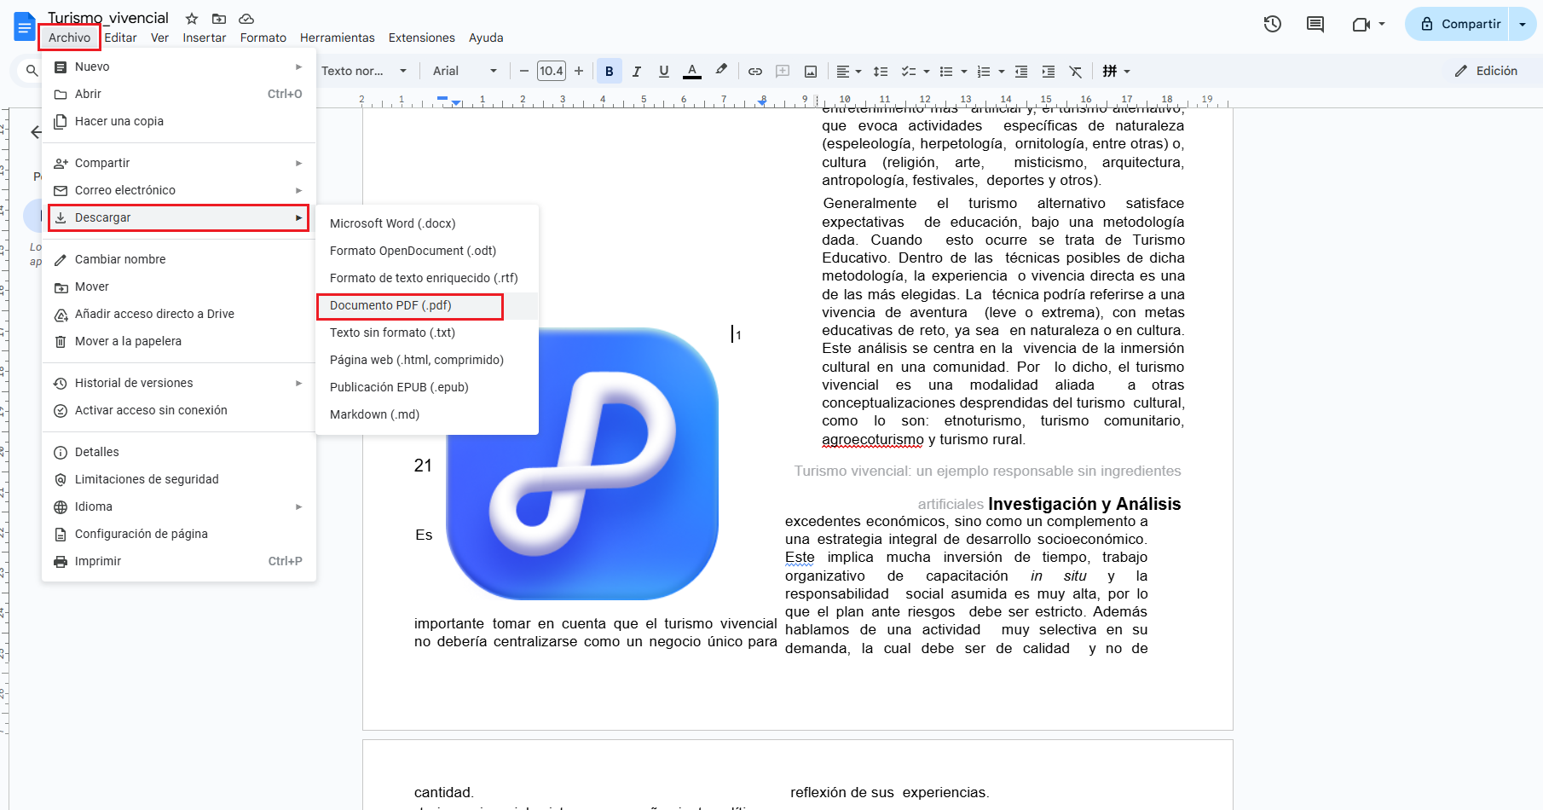Click the insert link icon
This screenshot has width=1543, height=810.
pyautogui.click(x=754, y=72)
